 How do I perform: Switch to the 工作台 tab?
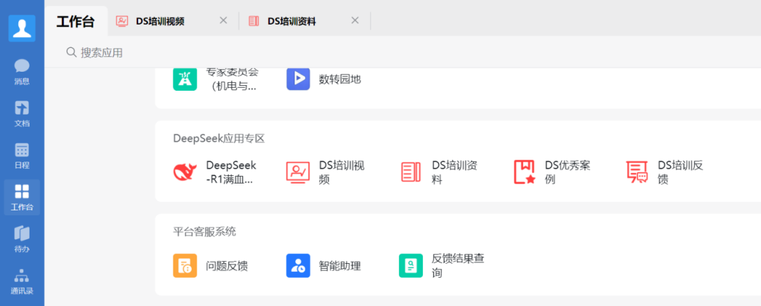[x=75, y=22]
